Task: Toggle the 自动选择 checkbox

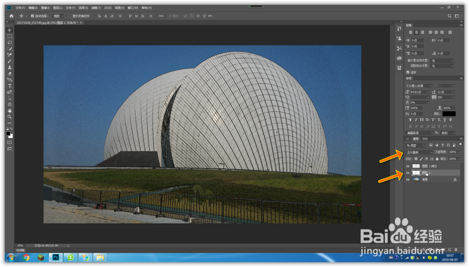Action: (x=32, y=16)
